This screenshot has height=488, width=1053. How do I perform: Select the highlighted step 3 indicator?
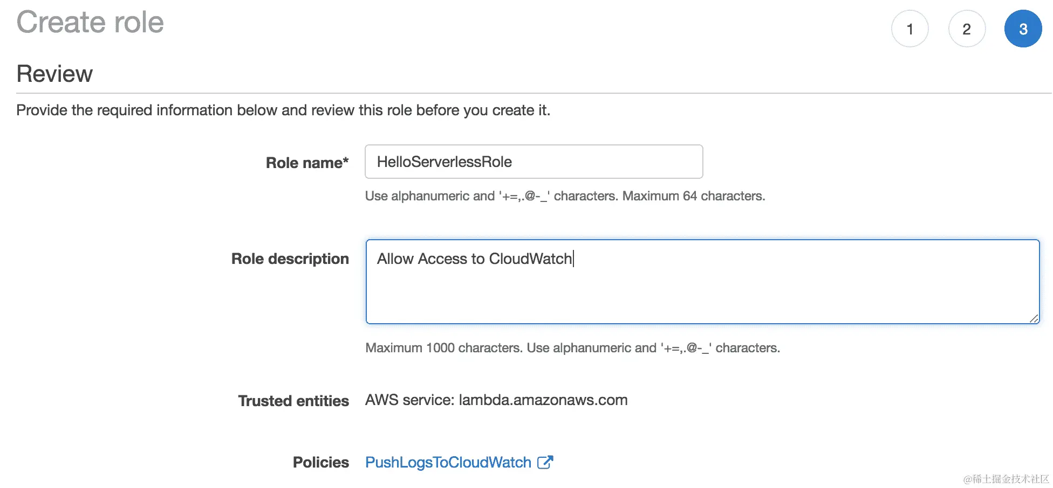point(1023,29)
